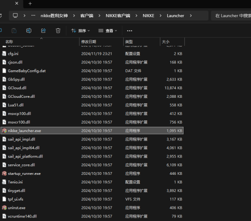
Task: Open the toolbar more options menu
Action: point(130,31)
